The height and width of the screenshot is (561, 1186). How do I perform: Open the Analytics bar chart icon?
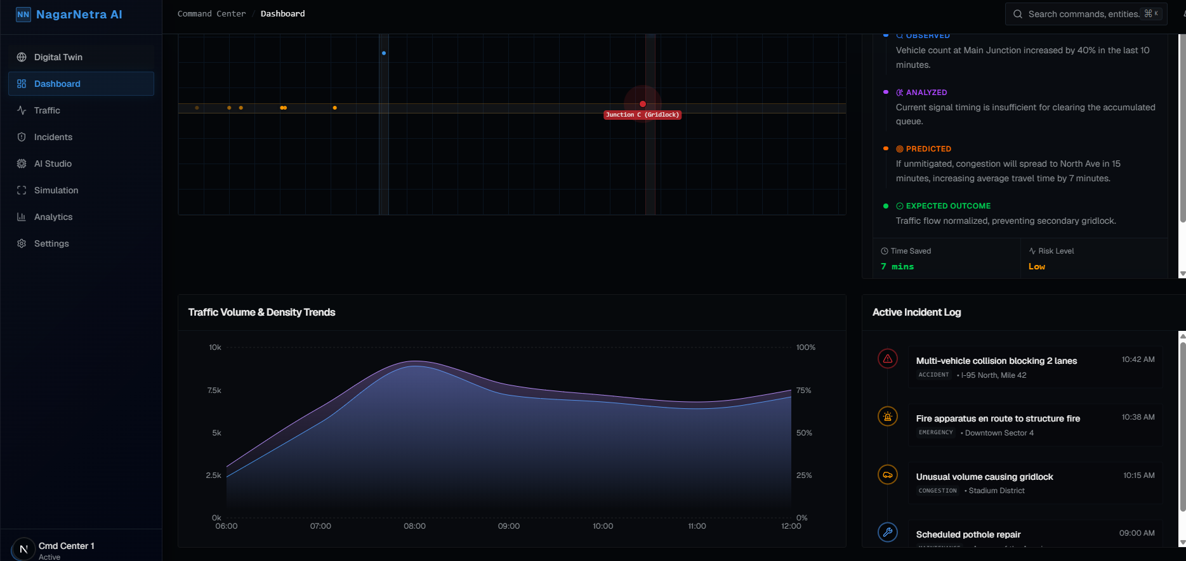pos(22,217)
